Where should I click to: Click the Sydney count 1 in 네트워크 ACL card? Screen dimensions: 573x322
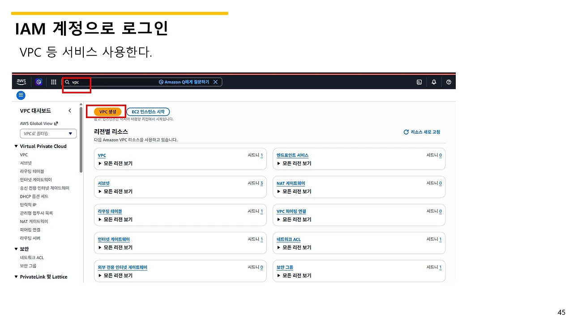coord(440,239)
